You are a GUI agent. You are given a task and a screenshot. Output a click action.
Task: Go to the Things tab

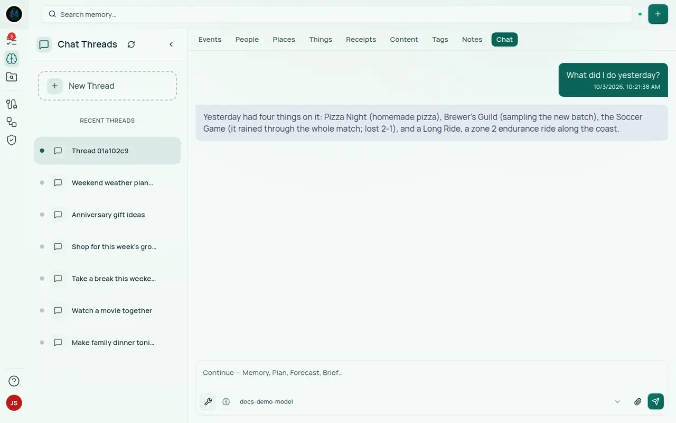(321, 40)
